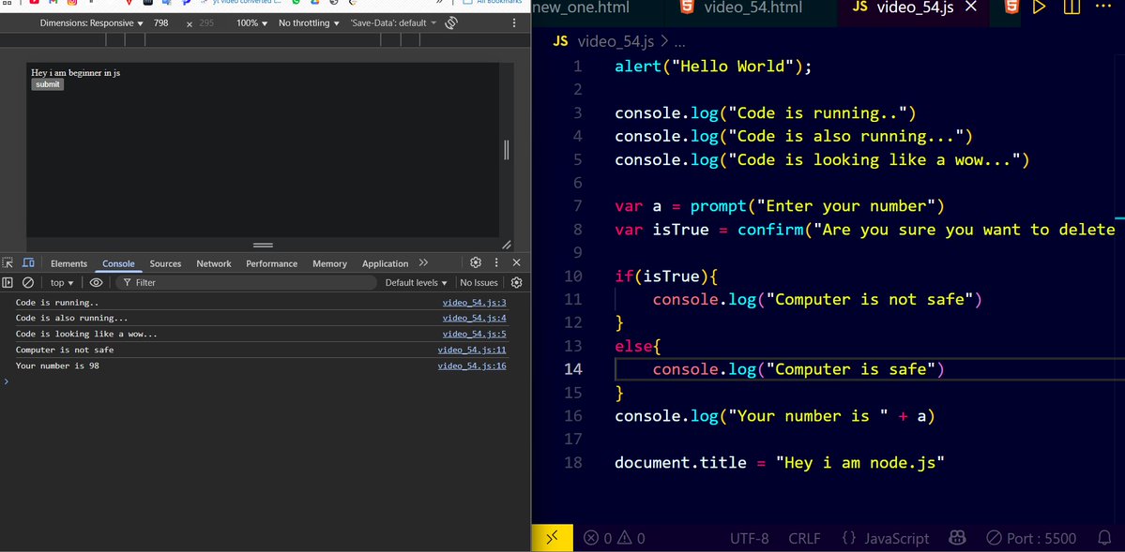
Task: Create a live expression with the eye icon
Action: (x=96, y=282)
